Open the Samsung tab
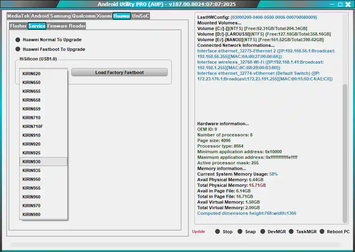This screenshot has width=355, height=252. [60, 16]
